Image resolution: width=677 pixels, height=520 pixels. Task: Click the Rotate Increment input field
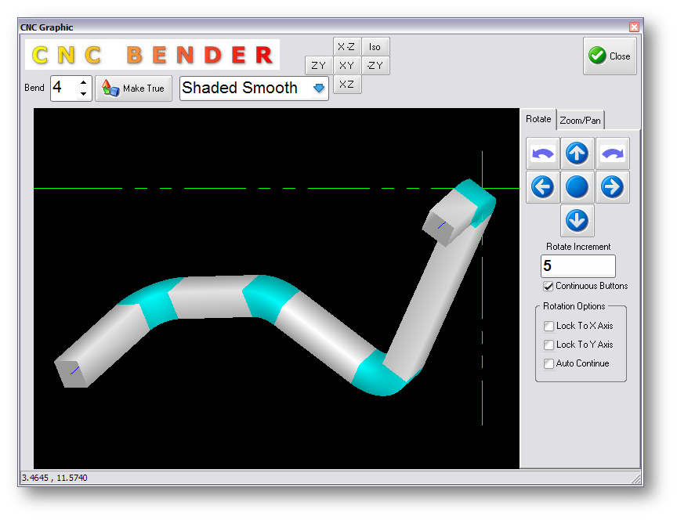tap(577, 266)
